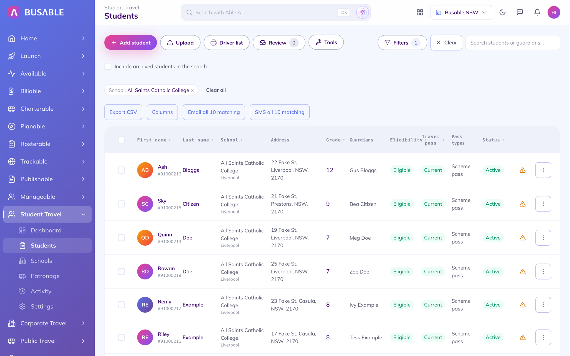Click the Able AI assistant icon
The width and height of the screenshot is (570, 356).
[x=362, y=12]
